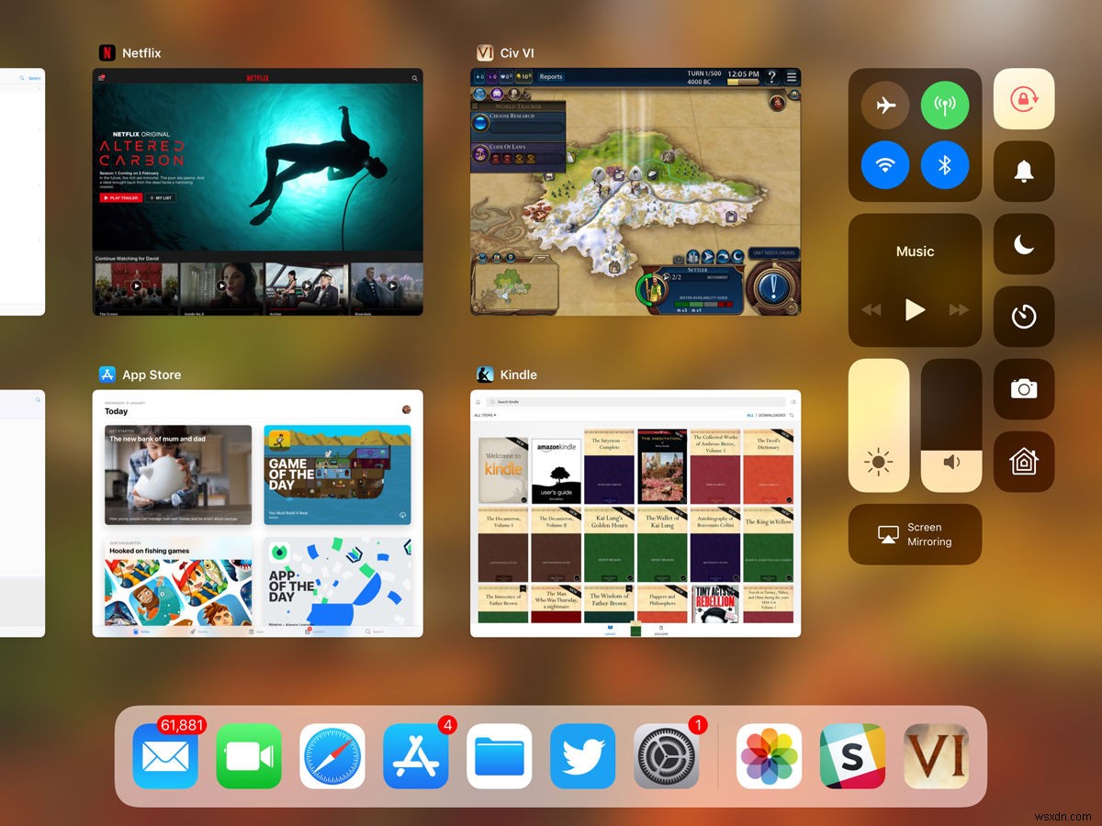Open Mail from the dock
This screenshot has width=1102, height=826.
[165, 757]
